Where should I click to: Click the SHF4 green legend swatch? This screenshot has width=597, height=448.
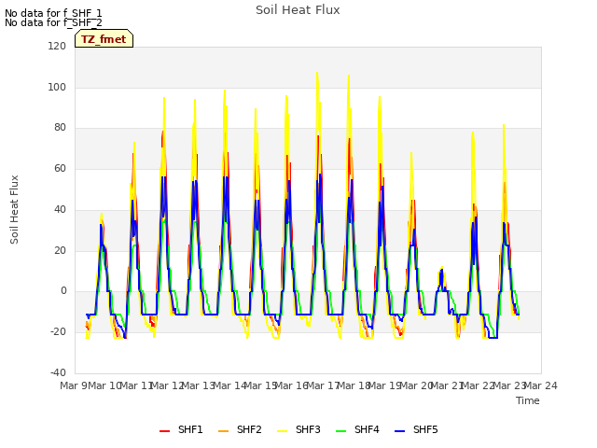341,430
